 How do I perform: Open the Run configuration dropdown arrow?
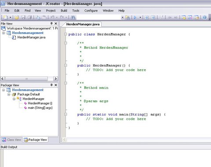(140, 17)
